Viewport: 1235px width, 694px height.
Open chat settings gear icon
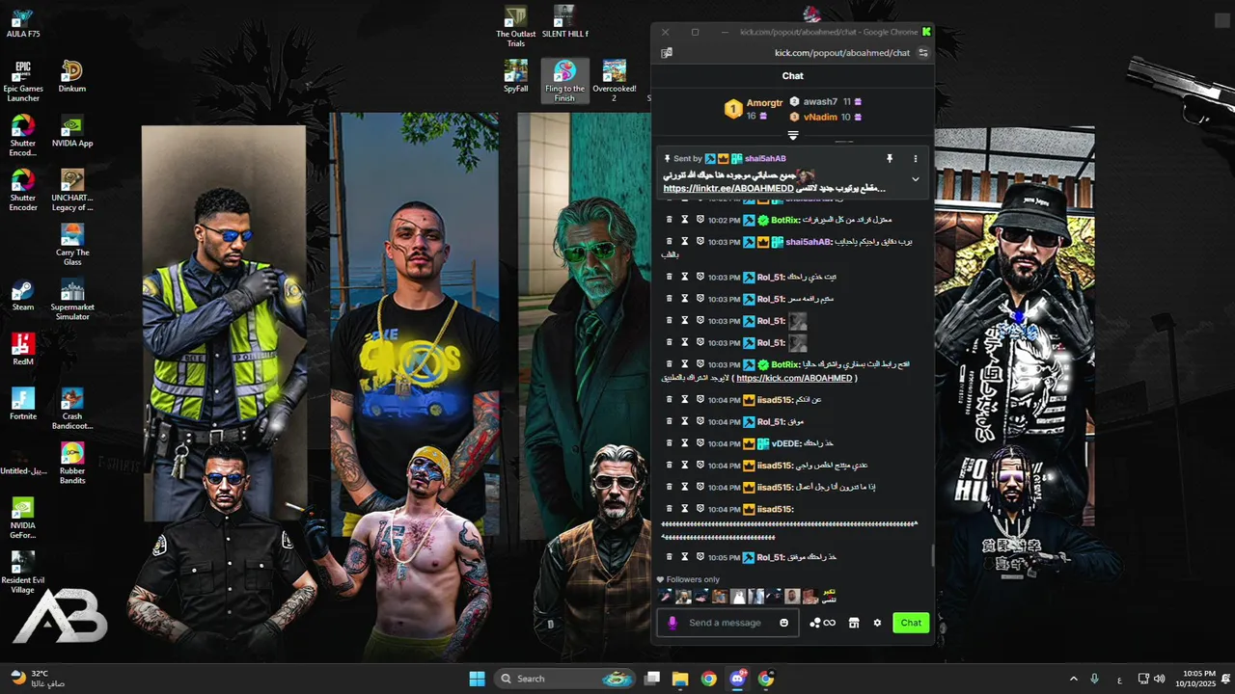pyautogui.click(x=877, y=623)
